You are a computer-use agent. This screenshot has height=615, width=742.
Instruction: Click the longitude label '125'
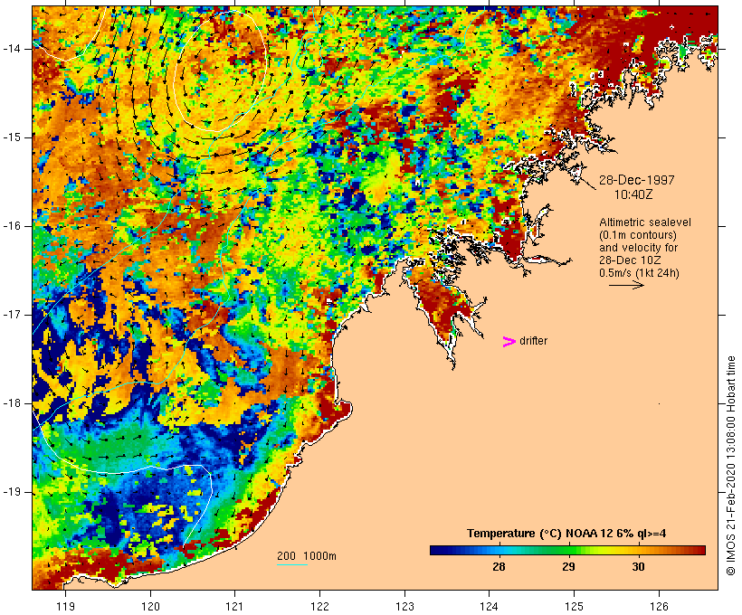click(x=574, y=606)
